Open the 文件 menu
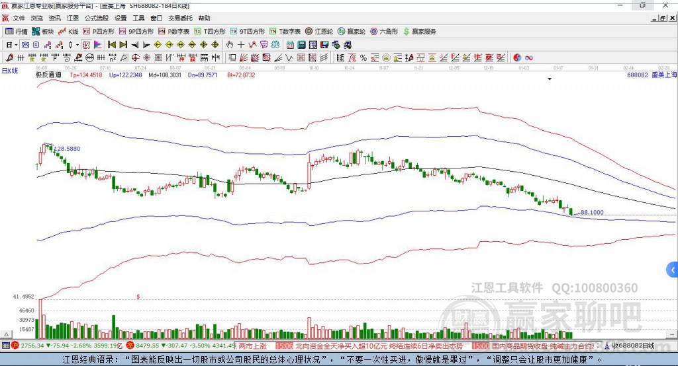 point(19,18)
